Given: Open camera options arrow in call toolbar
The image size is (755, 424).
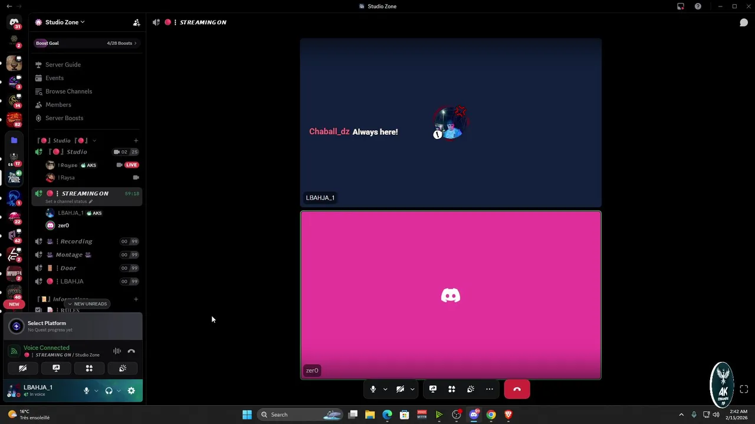Looking at the screenshot, I should coord(412,389).
